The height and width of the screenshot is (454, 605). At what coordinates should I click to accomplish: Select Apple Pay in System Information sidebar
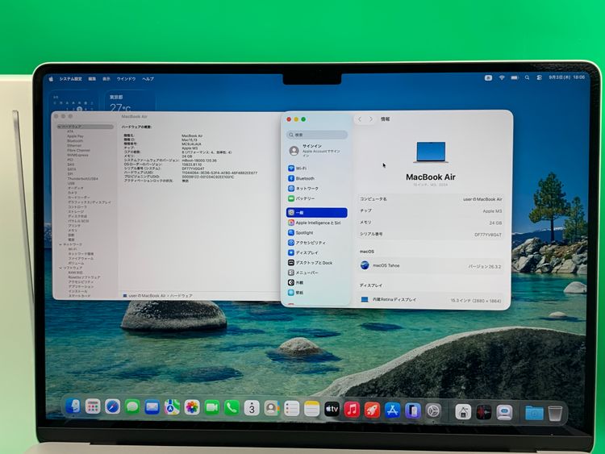(x=75, y=136)
